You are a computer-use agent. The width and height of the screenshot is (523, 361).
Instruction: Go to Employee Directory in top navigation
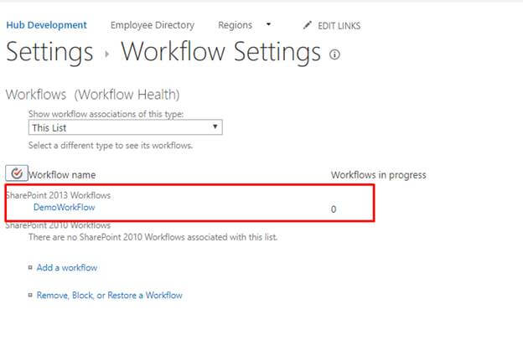point(153,25)
